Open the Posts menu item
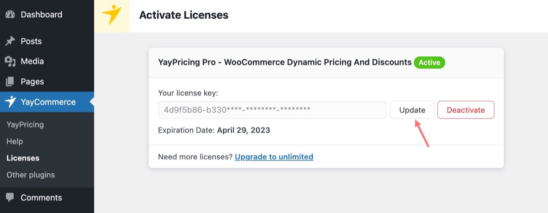The width and height of the screenshot is (548, 213). 31,41
